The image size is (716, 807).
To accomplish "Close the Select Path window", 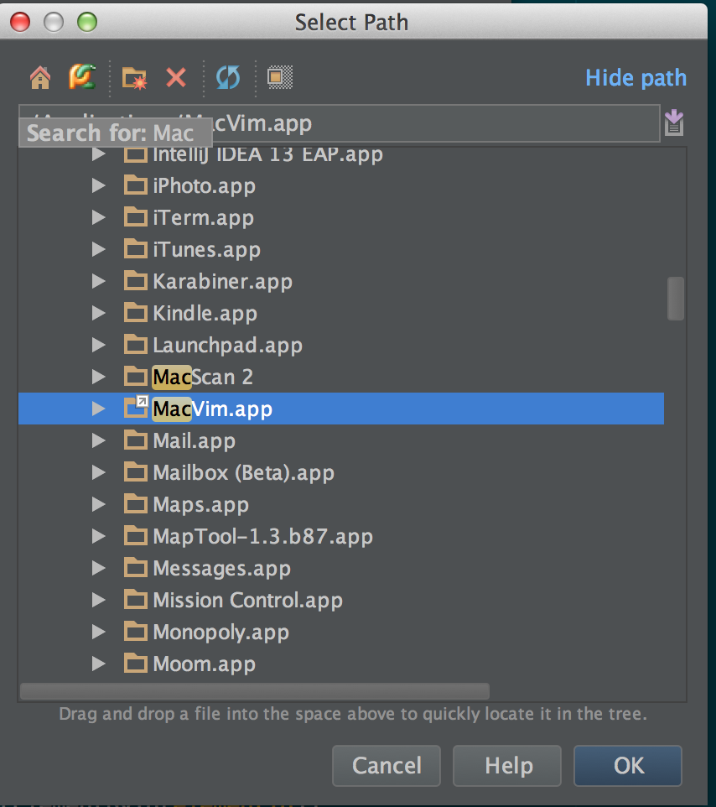I will click(20, 22).
